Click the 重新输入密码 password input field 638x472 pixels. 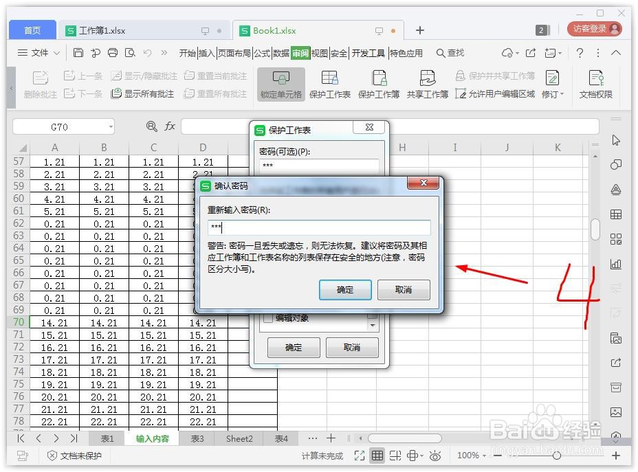tap(318, 227)
